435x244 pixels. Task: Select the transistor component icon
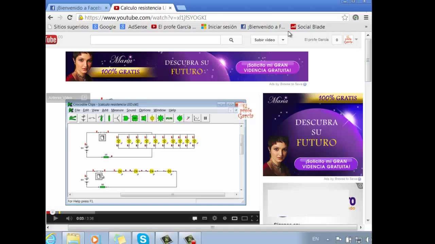[x=117, y=118]
